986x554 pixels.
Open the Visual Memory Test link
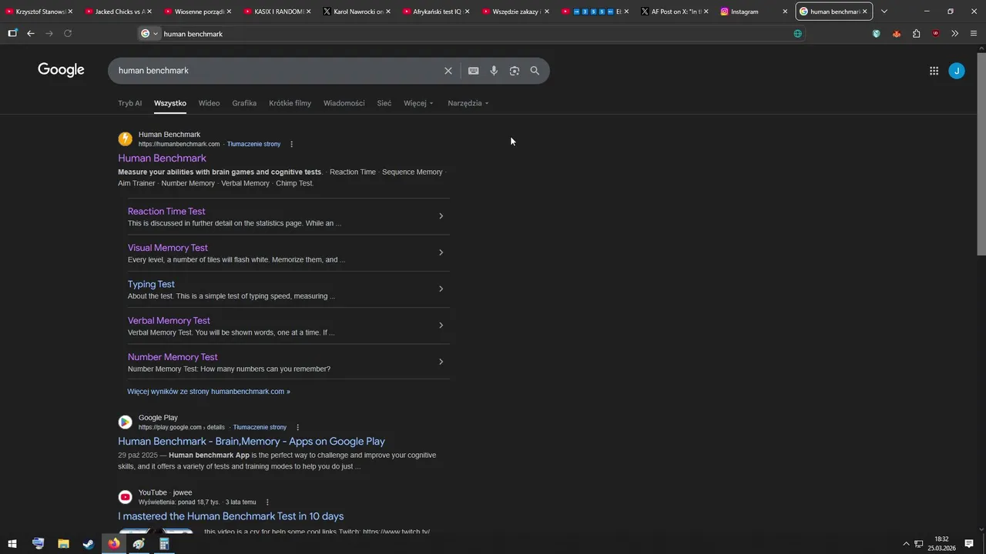pyautogui.click(x=168, y=248)
